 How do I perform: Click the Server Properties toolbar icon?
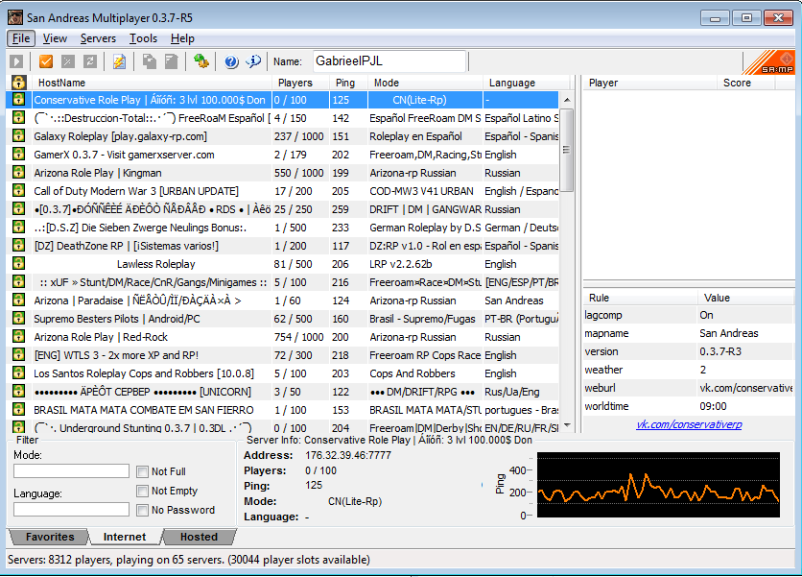[x=172, y=61]
